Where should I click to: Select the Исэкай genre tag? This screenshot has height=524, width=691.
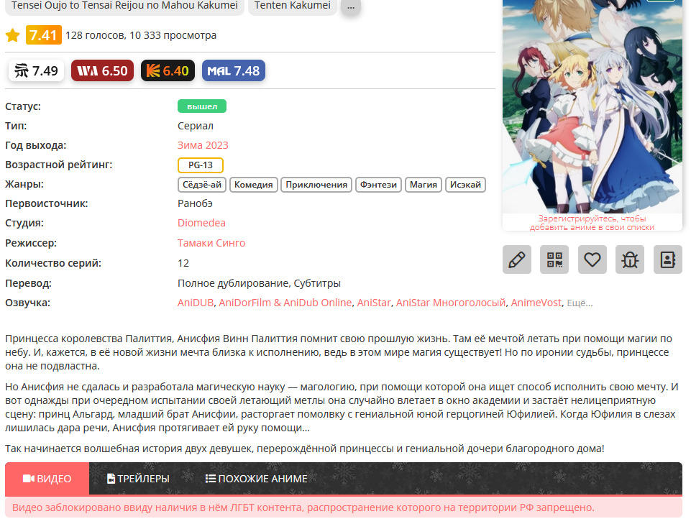click(x=465, y=185)
